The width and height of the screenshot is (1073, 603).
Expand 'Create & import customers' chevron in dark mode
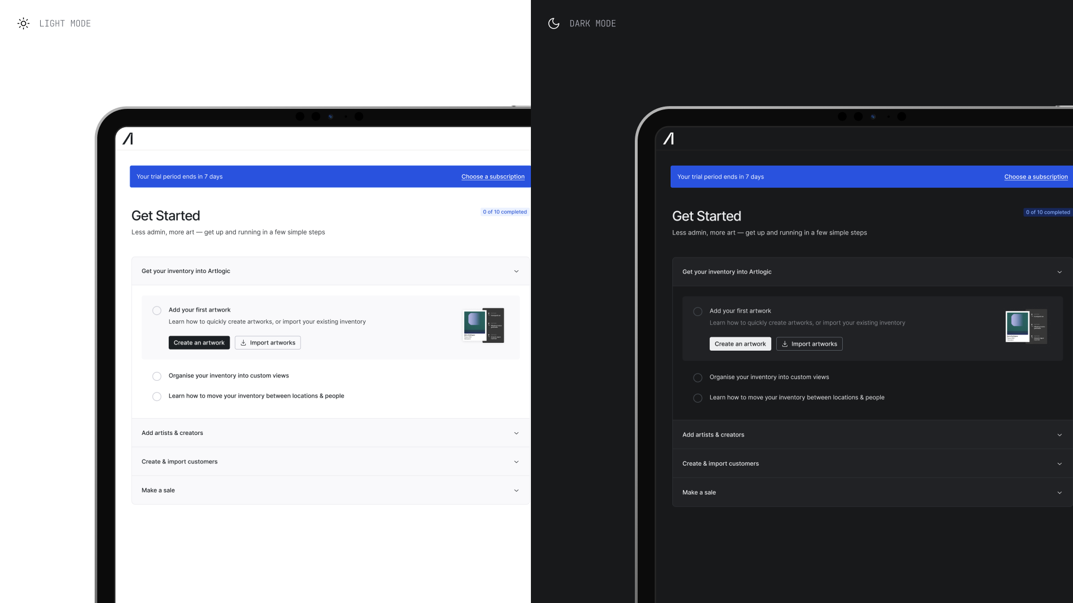[x=1060, y=464]
